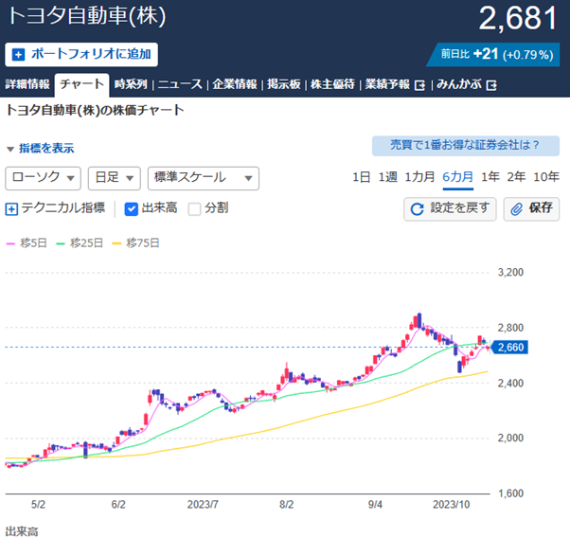Switch to the 詳細情報 tab
570x538 pixels.
click(27, 84)
